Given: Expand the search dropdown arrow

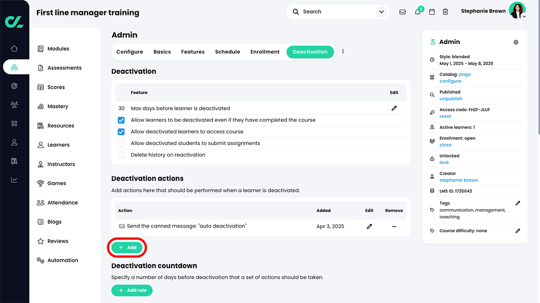Looking at the screenshot, I should [x=381, y=12].
